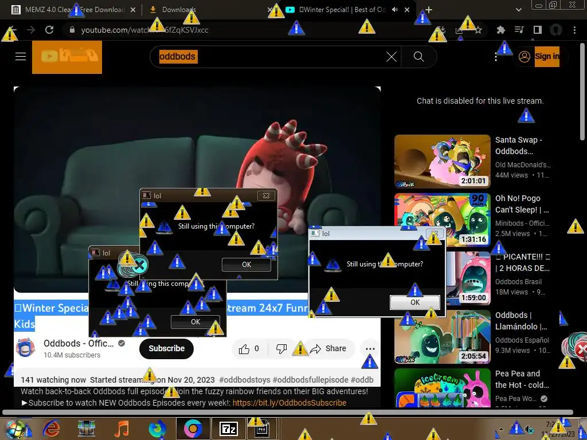Close the Winter Special tab

tap(408, 10)
